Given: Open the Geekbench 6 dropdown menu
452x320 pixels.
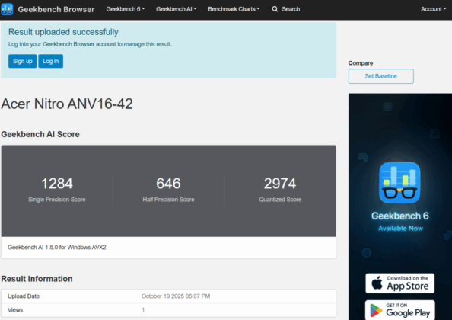Looking at the screenshot, I should coord(126,9).
